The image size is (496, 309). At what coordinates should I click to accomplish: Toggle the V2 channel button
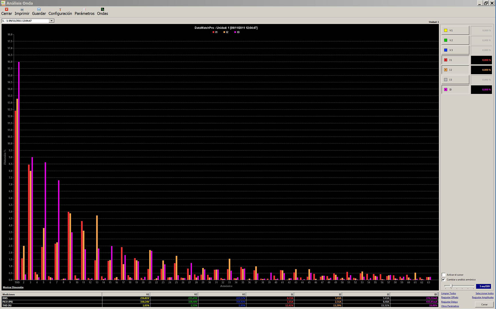pos(455,40)
